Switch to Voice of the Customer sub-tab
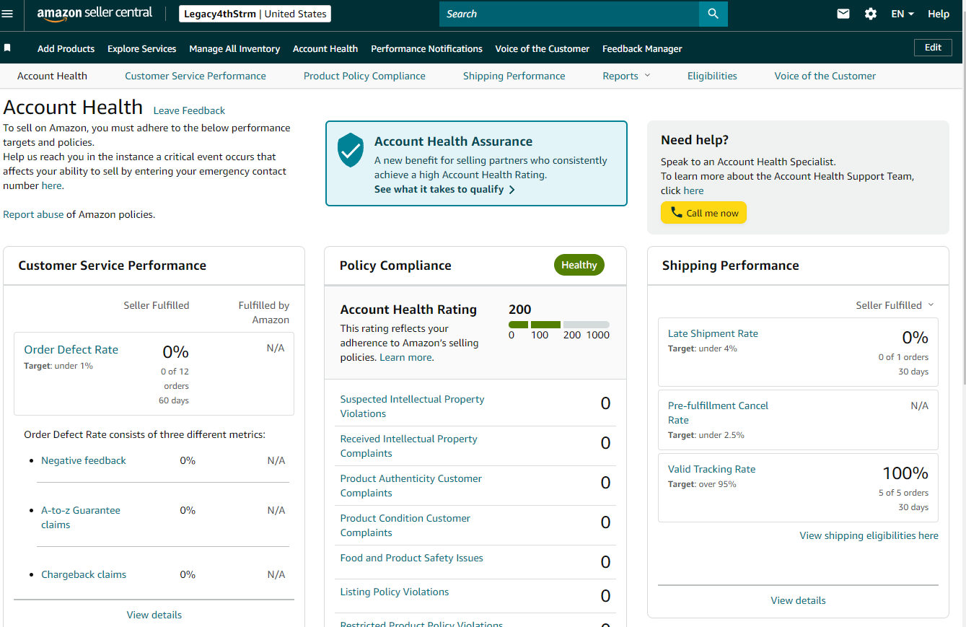The image size is (966, 627). point(825,76)
